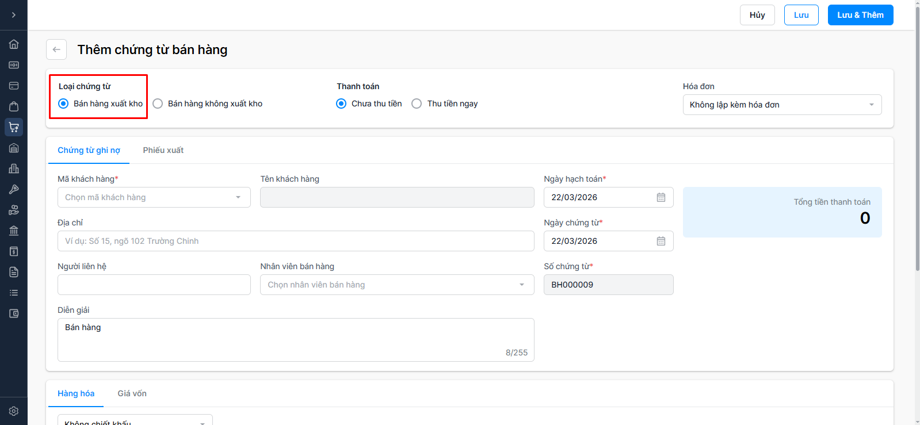Image resolution: width=920 pixels, height=425 pixels.
Task: Select Chưa thu tiền radio button
Action: pos(341,104)
